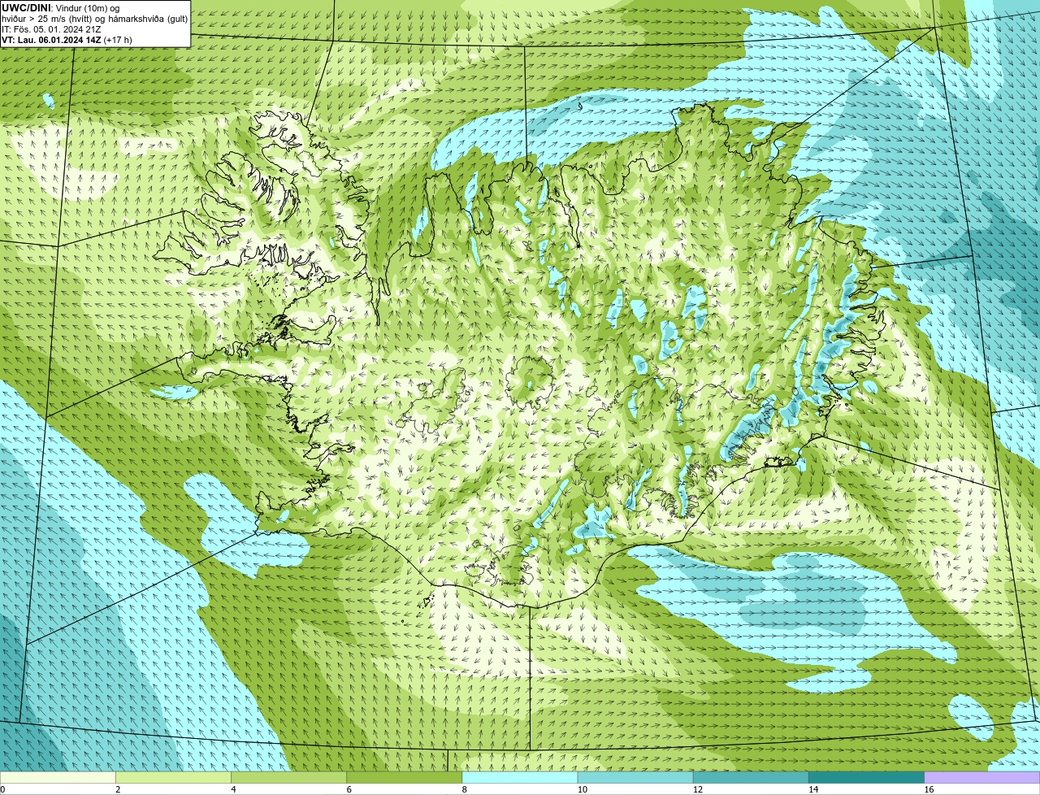The image size is (1040, 795).
Task: Click the "VT: Lau. 06.01.2024 14Z (+17 h)" line
Action: click(67, 40)
